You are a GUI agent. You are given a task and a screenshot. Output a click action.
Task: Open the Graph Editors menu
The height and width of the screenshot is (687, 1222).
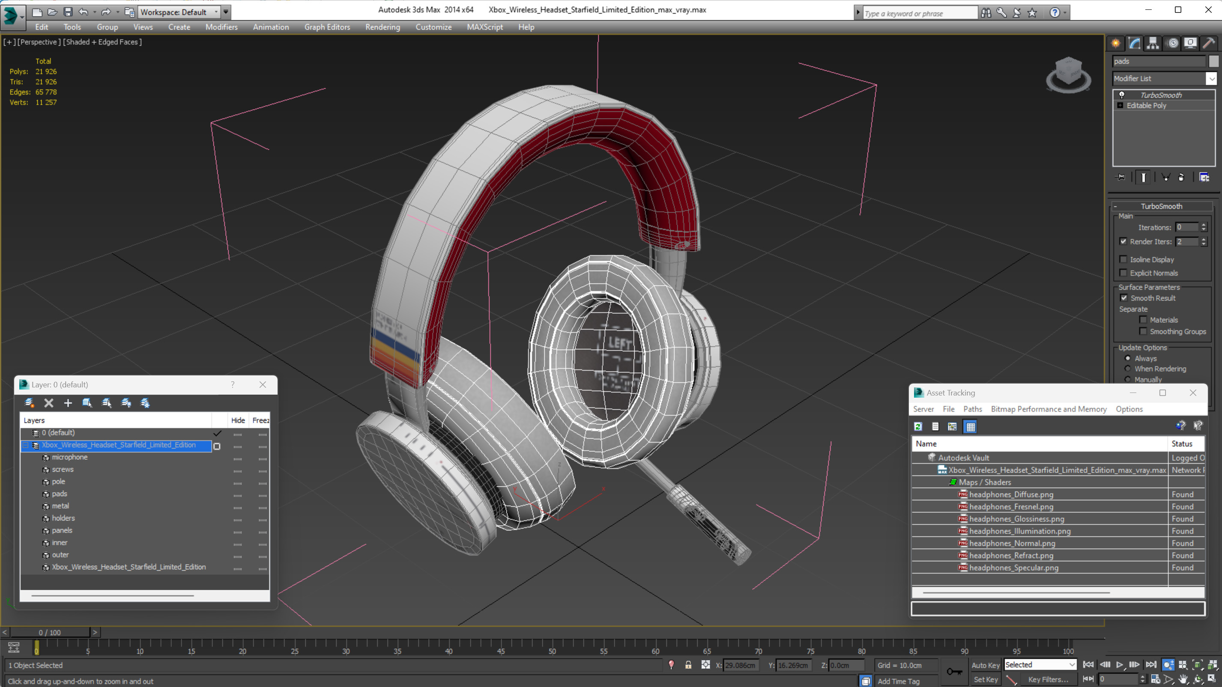click(x=327, y=27)
